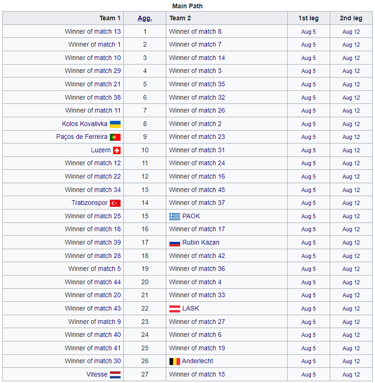The height and width of the screenshot is (383, 375).
Task: Click the Portugal flag beside Paços de Ferreira
Action: click(115, 137)
